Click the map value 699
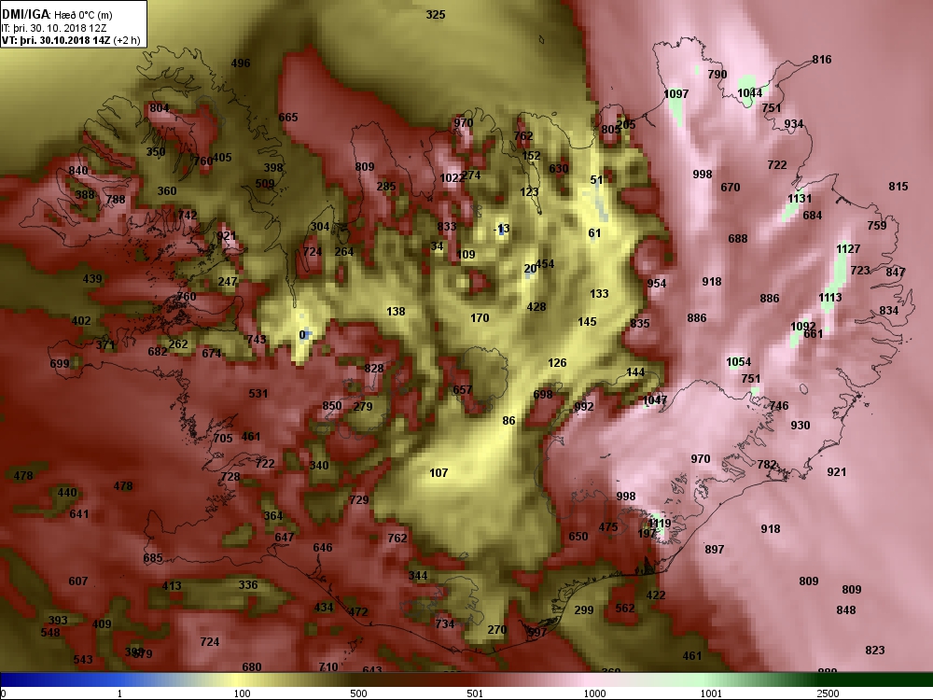933x700 pixels. (60, 363)
